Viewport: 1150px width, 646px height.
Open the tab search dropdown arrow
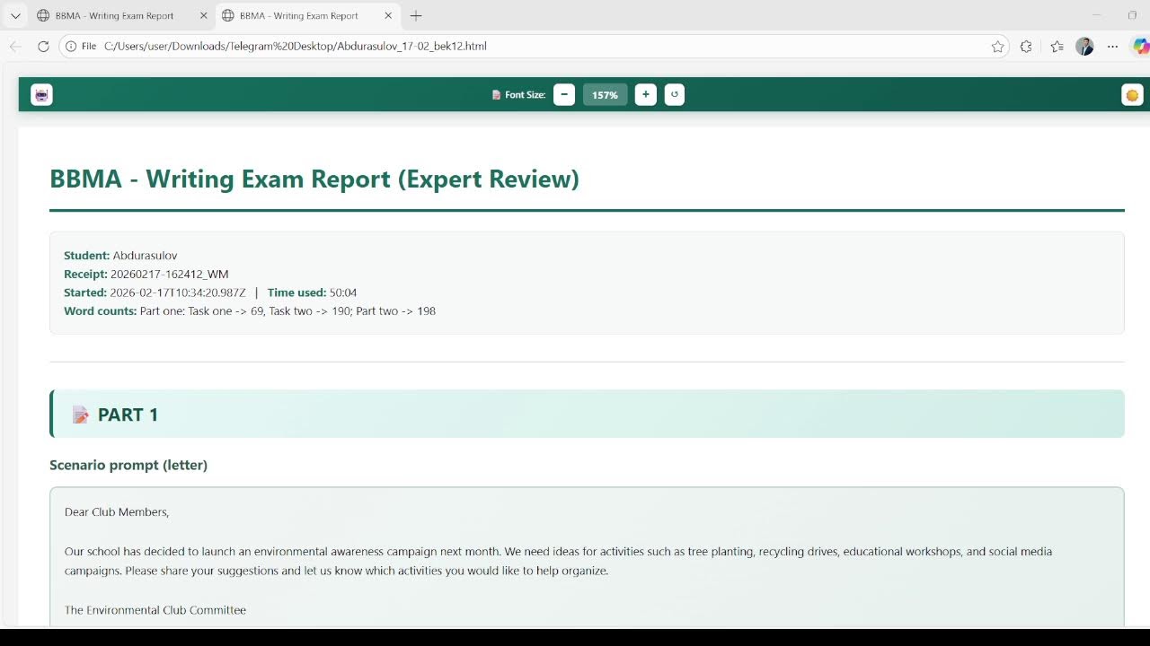pyautogui.click(x=15, y=15)
